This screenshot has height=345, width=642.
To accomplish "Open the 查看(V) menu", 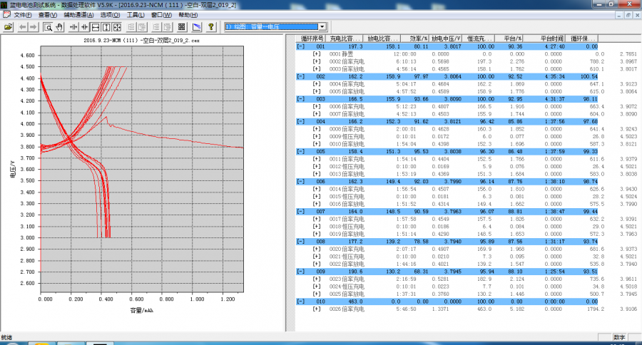I will pos(48,15).
